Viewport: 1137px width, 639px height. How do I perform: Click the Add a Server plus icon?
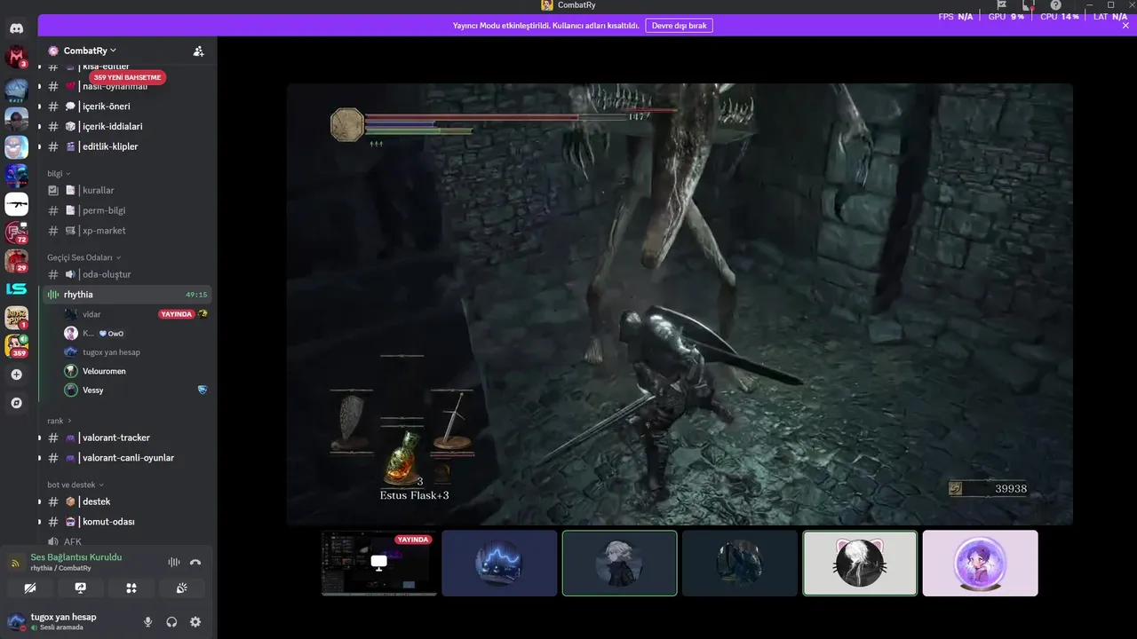coord(16,375)
